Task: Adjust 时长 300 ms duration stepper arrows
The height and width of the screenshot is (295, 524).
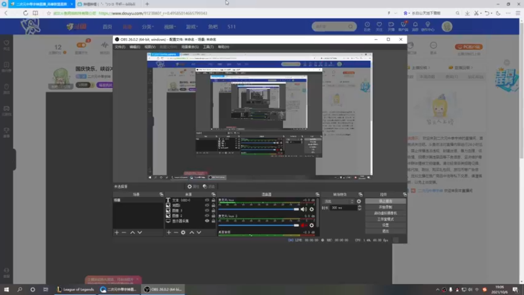Action: (360, 208)
